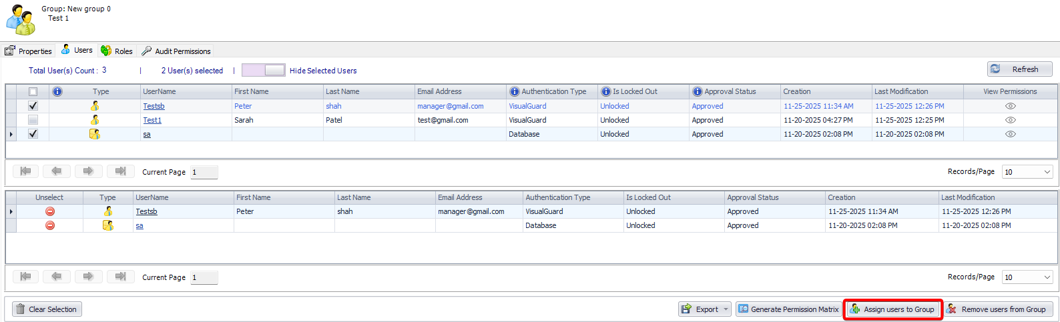Click Generate Permission Matrix button
The width and height of the screenshot is (1060, 322).
(788, 309)
